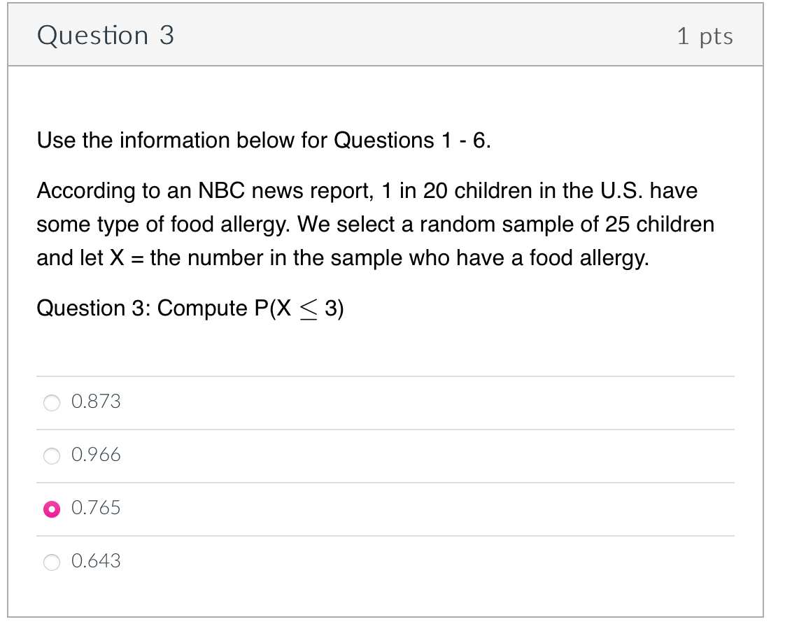Screen dimensions: 806x624
Task: Select the second radio button from the top
Action: click(52, 455)
